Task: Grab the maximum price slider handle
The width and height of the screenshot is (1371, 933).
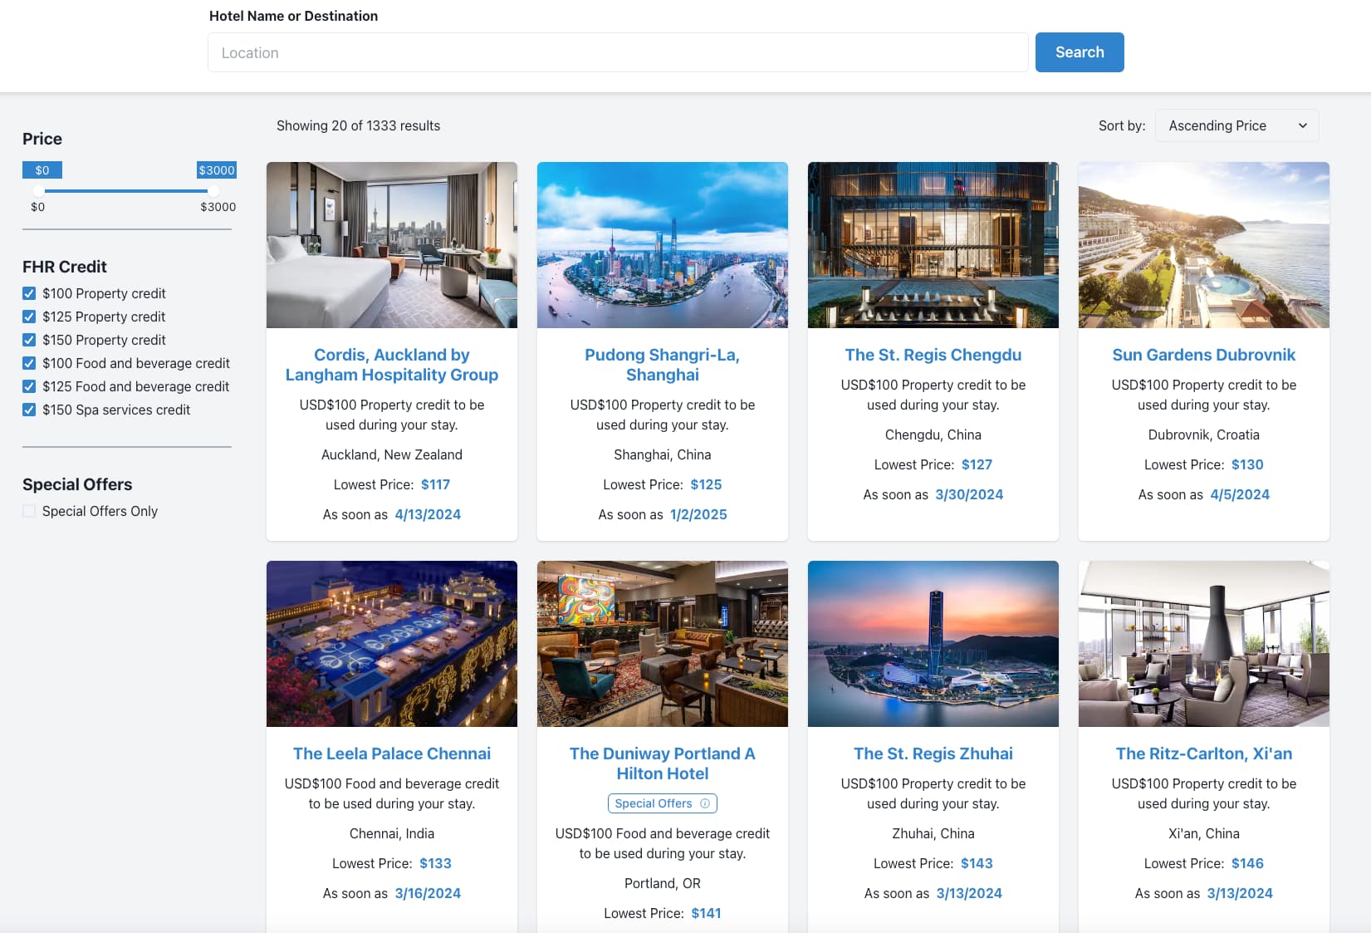Action: pyautogui.click(x=213, y=191)
